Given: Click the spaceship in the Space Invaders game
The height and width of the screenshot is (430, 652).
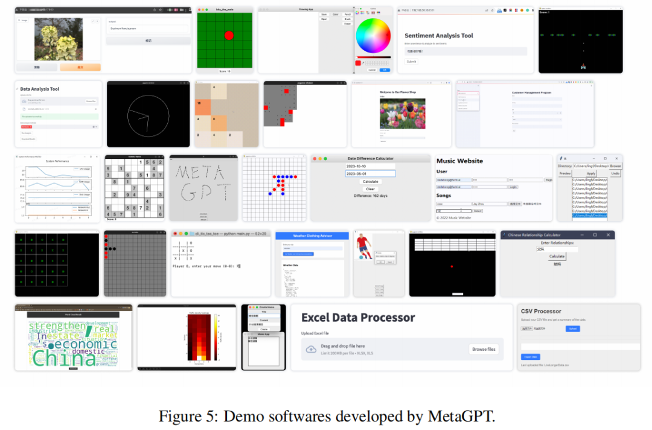Looking at the screenshot, I should (583, 66).
